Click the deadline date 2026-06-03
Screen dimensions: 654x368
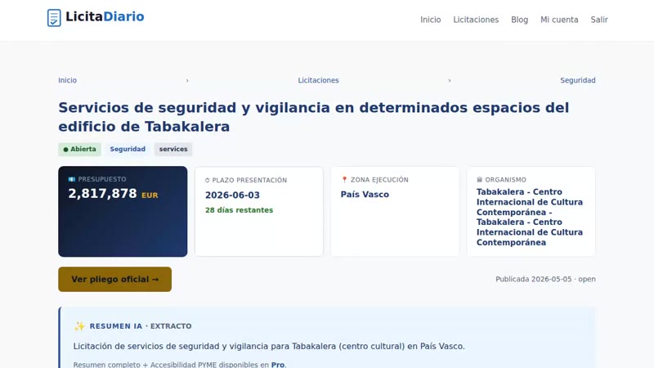click(232, 195)
